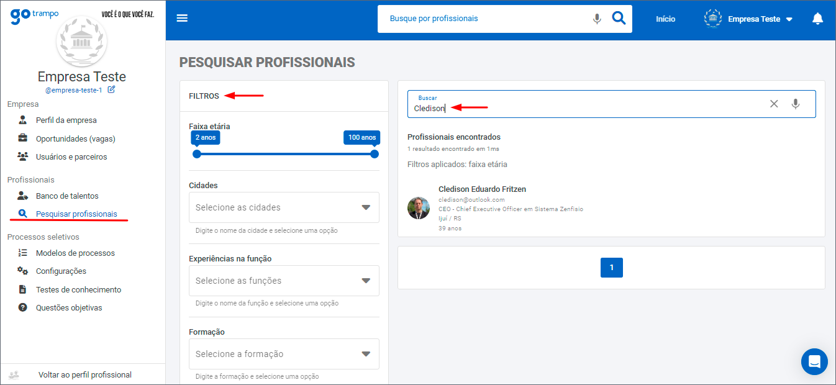Click the Início link in header
This screenshot has height=385, width=836.
(x=665, y=19)
